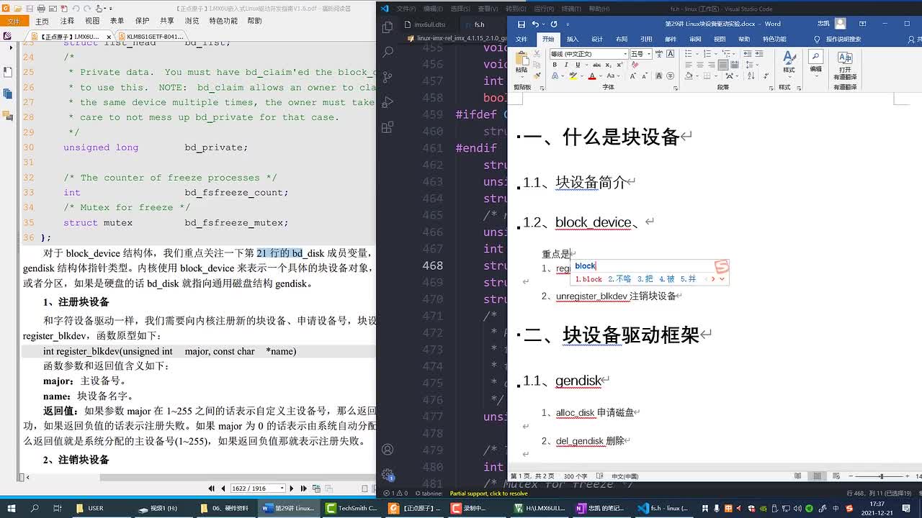The image size is (922, 518).
Task: Click the Numbering list icon in Word
Action: [707, 54]
